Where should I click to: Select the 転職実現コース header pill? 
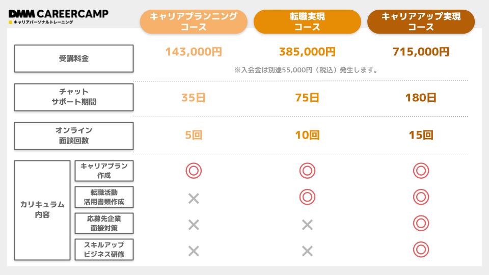coord(307,21)
